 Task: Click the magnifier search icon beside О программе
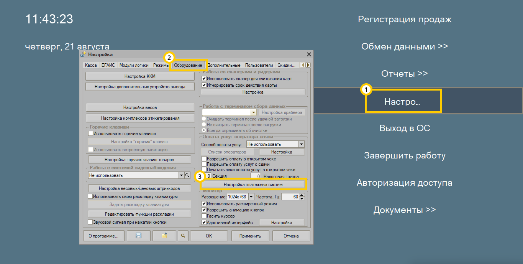(x=184, y=236)
